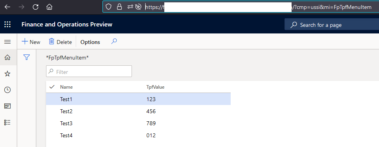Click the value 012 cell
The height and width of the screenshot is (147, 379).
(151, 135)
